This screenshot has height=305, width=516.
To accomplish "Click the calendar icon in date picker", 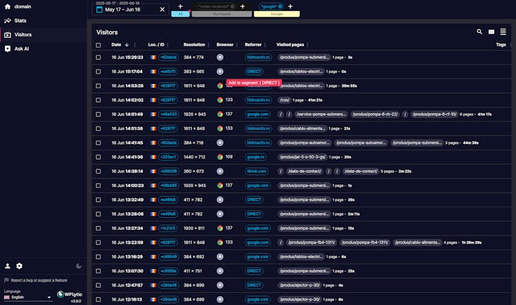I will point(99,10).
